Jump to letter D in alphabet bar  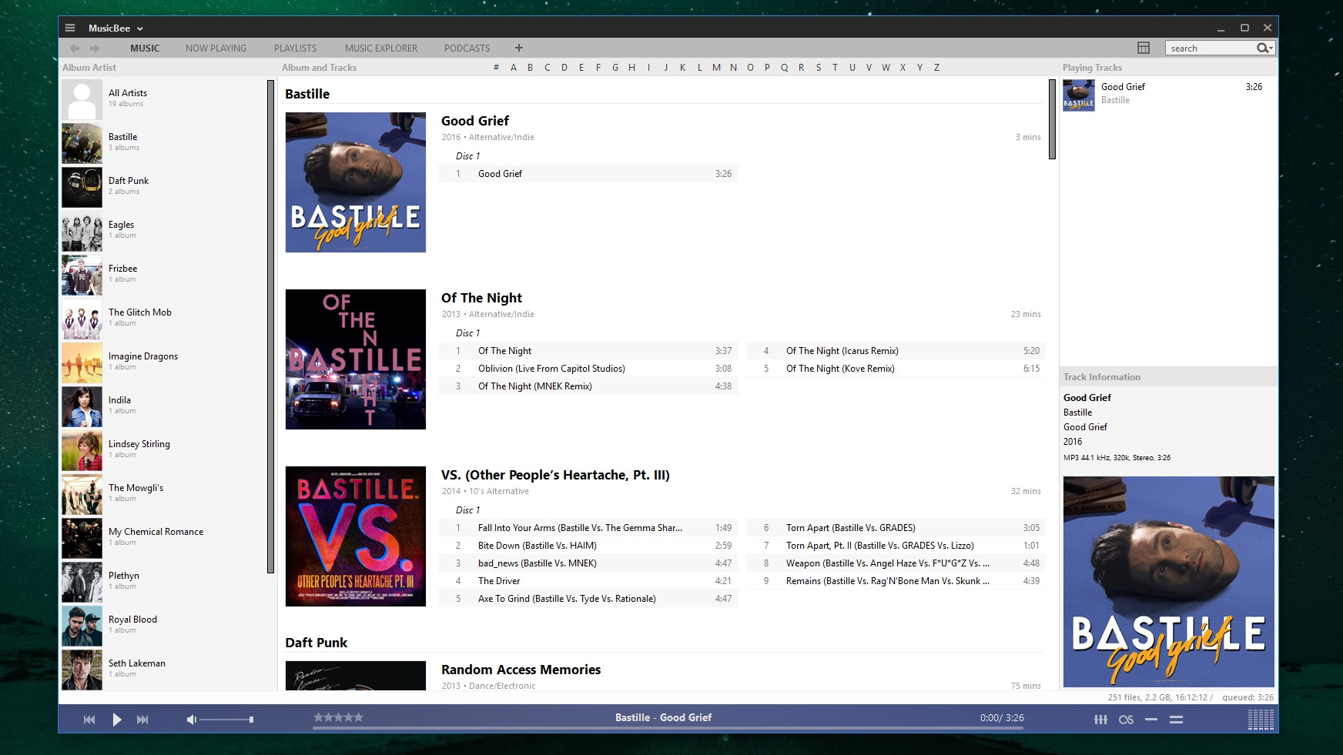[564, 68]
